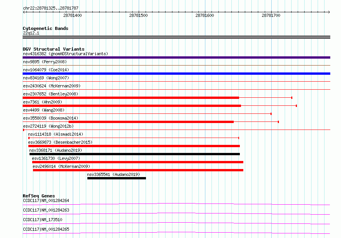Select the Cytogenetic Bands track title
The height and width of the screenshot is (238, 341).
46,28
